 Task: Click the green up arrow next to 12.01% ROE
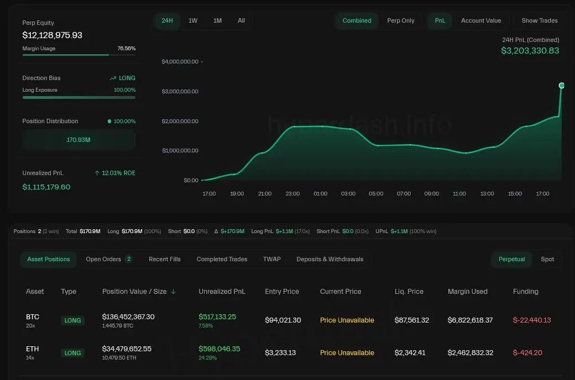(97, 173)
